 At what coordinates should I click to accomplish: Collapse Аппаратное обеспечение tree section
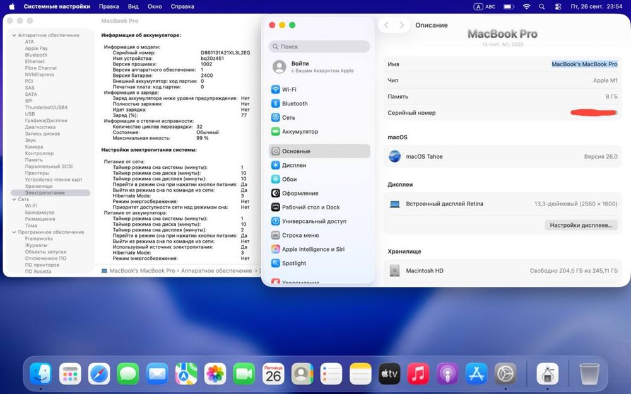click(14, 35)
